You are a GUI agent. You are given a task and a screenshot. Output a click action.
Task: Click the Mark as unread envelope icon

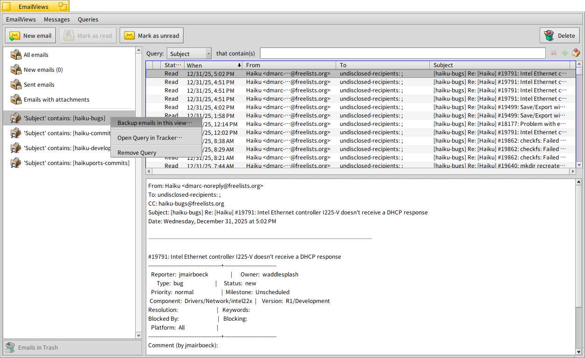coord(130,36)
